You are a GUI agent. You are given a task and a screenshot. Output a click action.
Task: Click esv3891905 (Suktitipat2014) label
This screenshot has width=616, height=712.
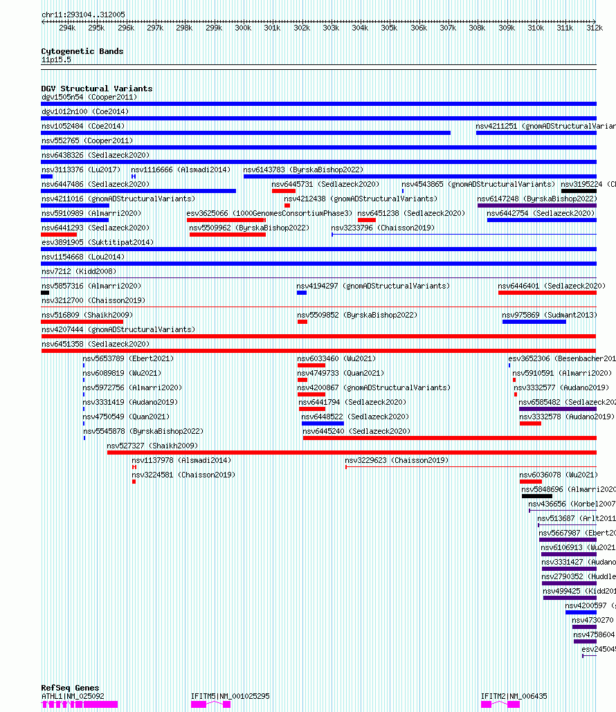tap(98, 242)
